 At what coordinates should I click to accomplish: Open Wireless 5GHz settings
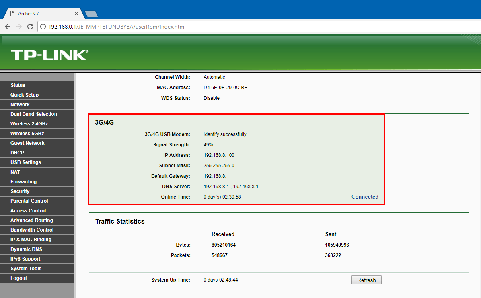click(37, 134)
